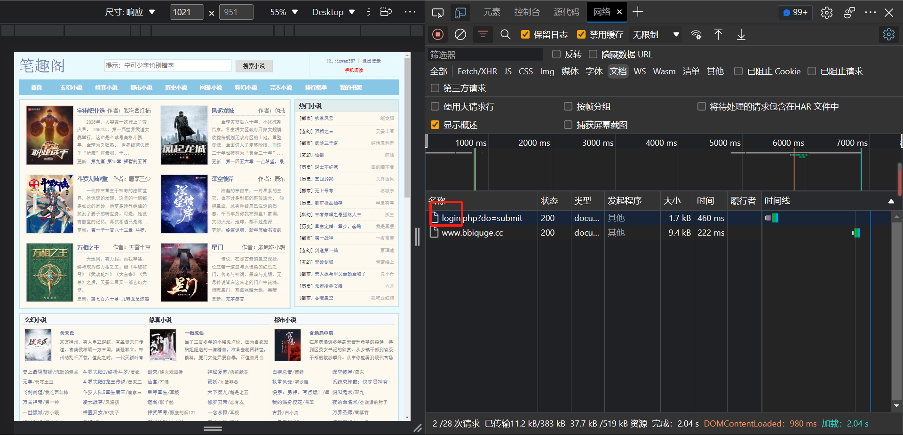Enable the 捕获屏幕截图 checkbox
This screenshot has height=435, width=903.
pyautogui.click(x=568, y=125)
